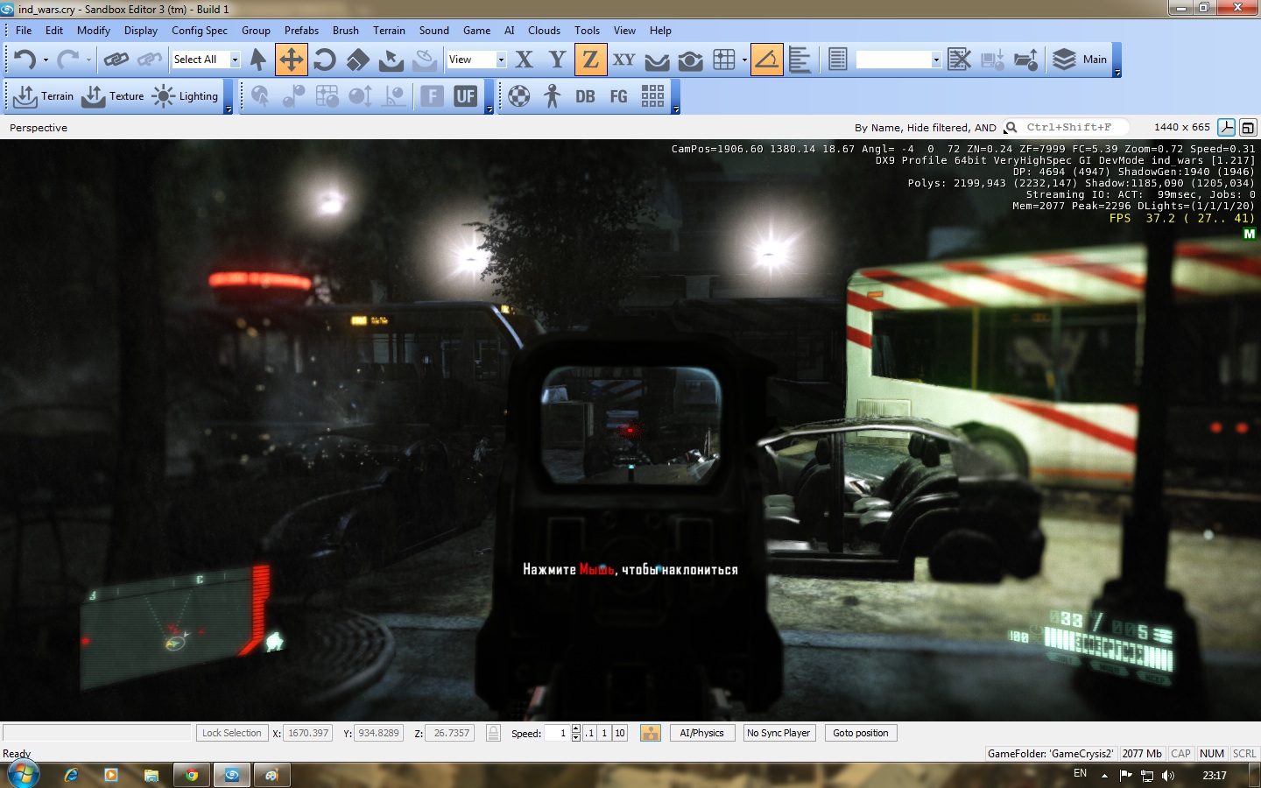The width and height of the screenshot is (1261, 788).
Task: Toggle Follow Terrain constraint icon
Action: tap(657, 60)
